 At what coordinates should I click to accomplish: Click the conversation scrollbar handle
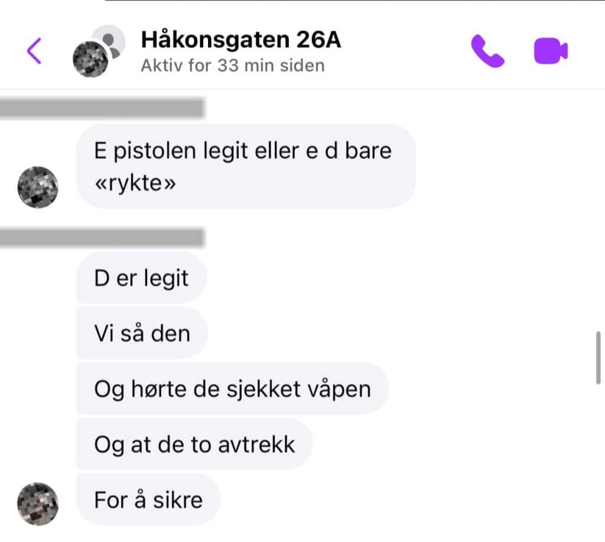[x=598, y=358]
